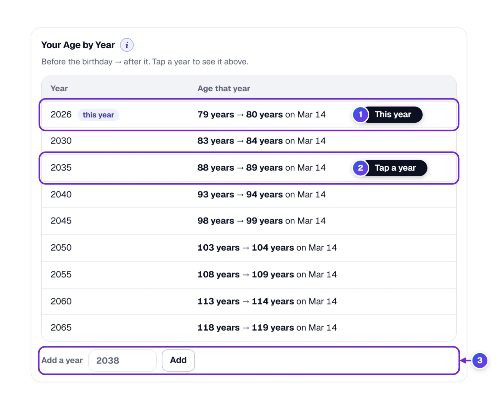Select the 2030 year row
The image size is (498, 410).
coord(249,141)
